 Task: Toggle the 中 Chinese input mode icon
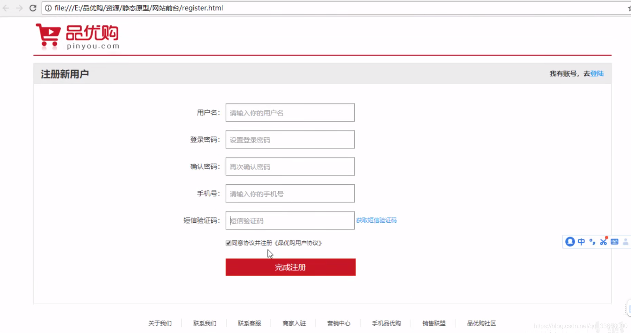tap(581, 242)
